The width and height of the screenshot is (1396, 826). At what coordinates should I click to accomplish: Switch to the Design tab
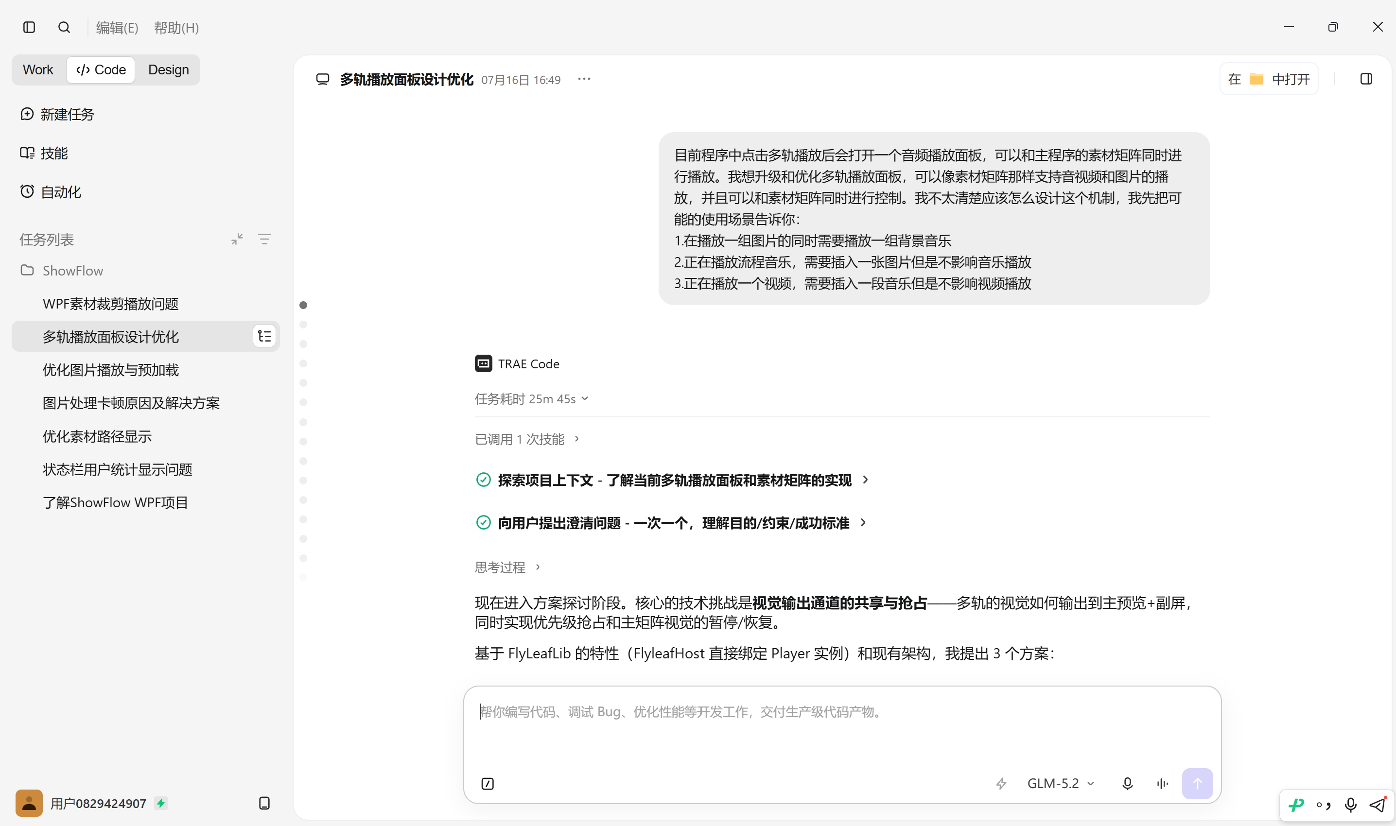168,69
